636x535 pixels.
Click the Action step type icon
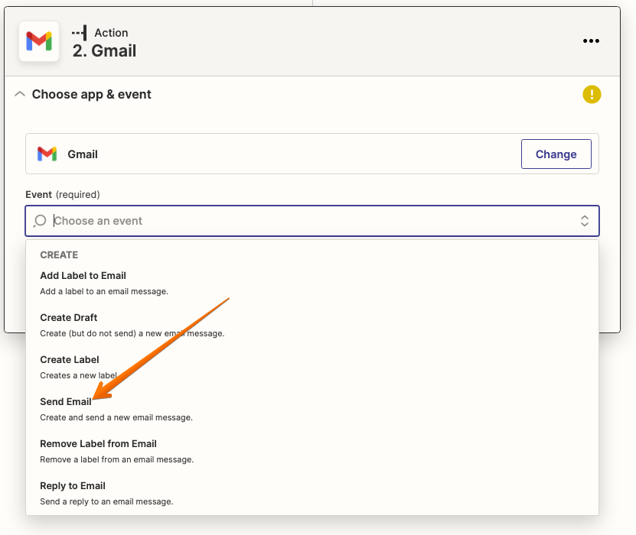[x=80, y=33]
